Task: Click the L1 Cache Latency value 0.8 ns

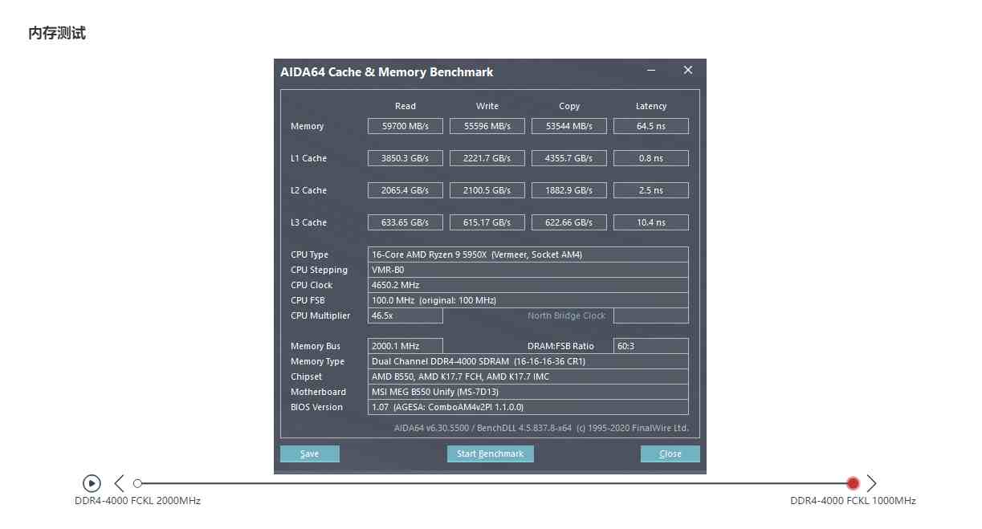Action: (x=651, y=158)
